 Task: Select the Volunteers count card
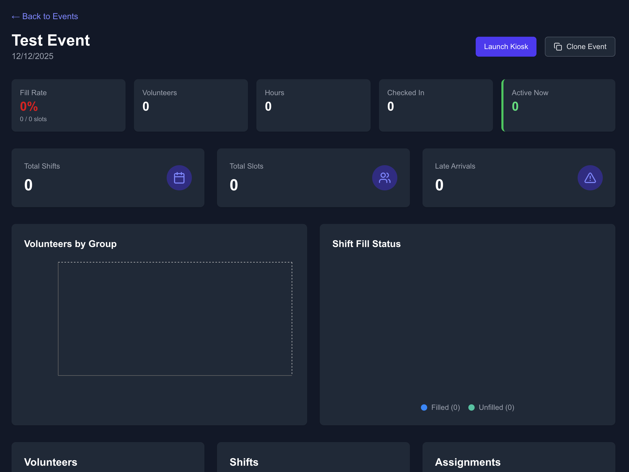click(x=191, y=105)
